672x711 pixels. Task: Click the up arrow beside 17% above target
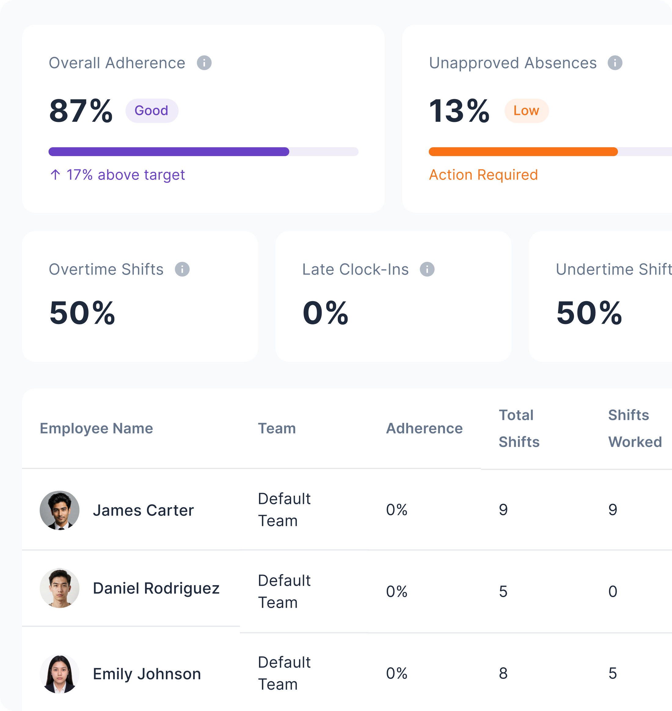[55, 175]
